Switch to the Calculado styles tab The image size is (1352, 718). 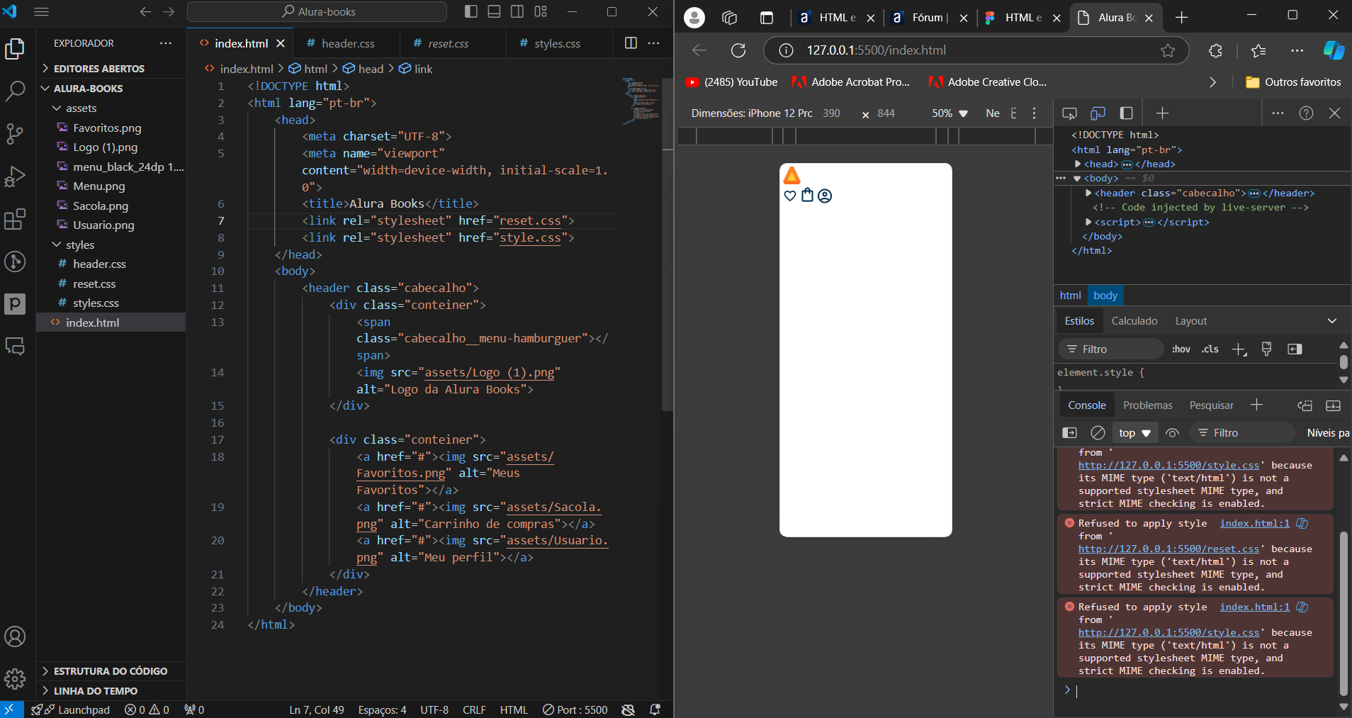(x=1134, y=321)
